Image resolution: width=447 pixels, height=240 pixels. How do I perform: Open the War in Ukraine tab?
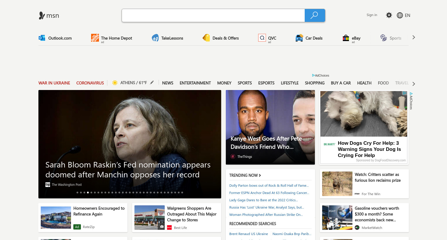pyautogui.click(x=54, y=83)
